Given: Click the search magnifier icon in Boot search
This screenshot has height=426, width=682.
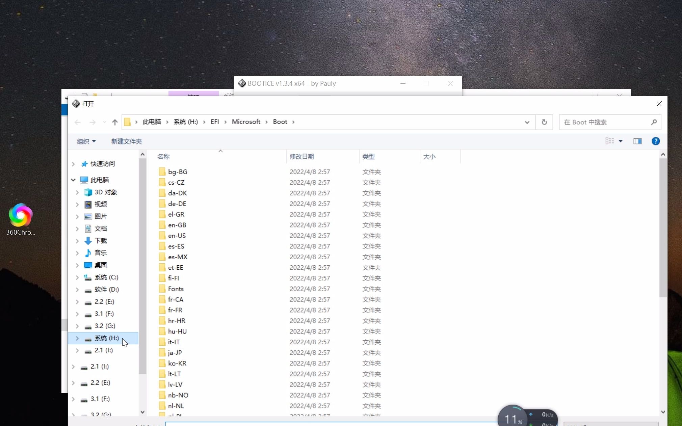Looking at the screenshot, I should tap(654, 122).
